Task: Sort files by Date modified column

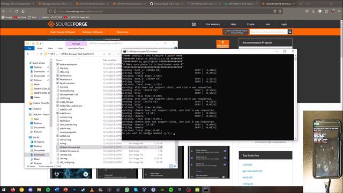Action: [109, 60]
